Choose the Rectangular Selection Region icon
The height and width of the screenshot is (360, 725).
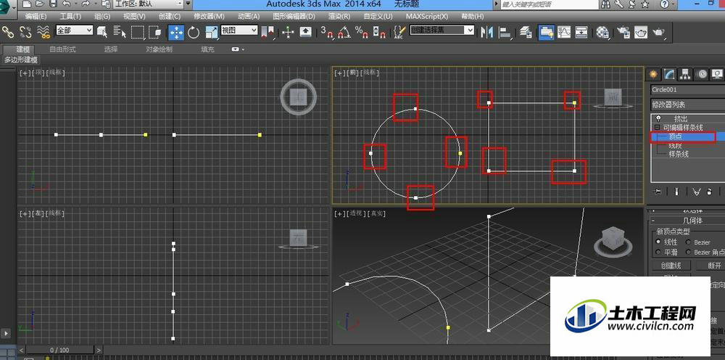click(x=138, y=32)
